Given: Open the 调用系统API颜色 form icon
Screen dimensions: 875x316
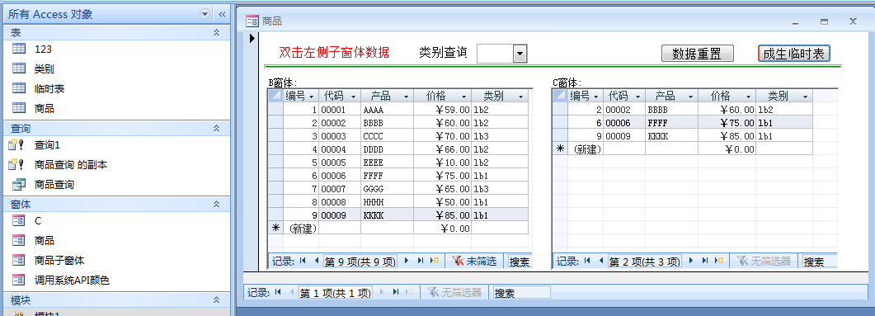Looking at the screenshot, I should tap(19, 280).
